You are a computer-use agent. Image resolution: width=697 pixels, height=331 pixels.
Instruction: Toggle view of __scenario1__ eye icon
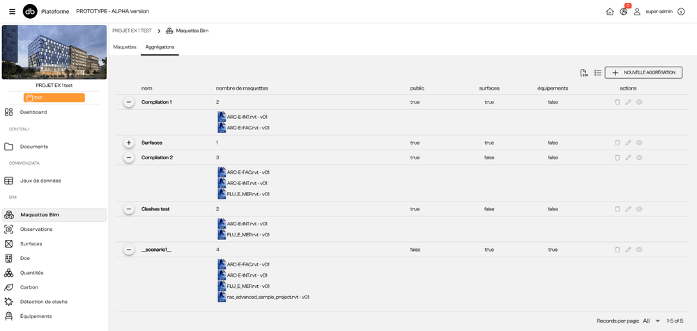[x=639, y=250]
